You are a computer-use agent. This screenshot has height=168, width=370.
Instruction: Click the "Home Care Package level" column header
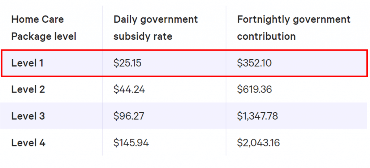click(x=44, y=28)
